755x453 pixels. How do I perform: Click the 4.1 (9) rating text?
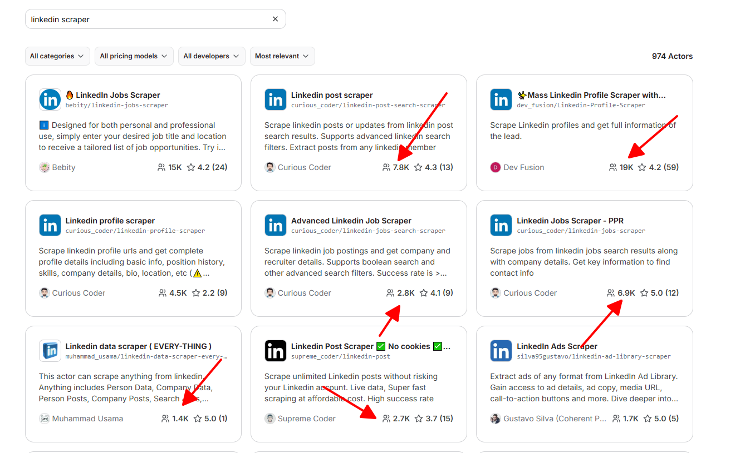click(x=442, y=293)
